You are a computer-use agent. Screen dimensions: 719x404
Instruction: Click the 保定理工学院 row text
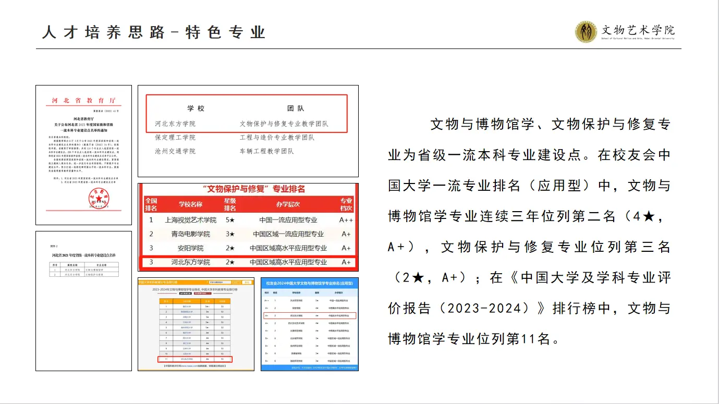coord(175,138)
